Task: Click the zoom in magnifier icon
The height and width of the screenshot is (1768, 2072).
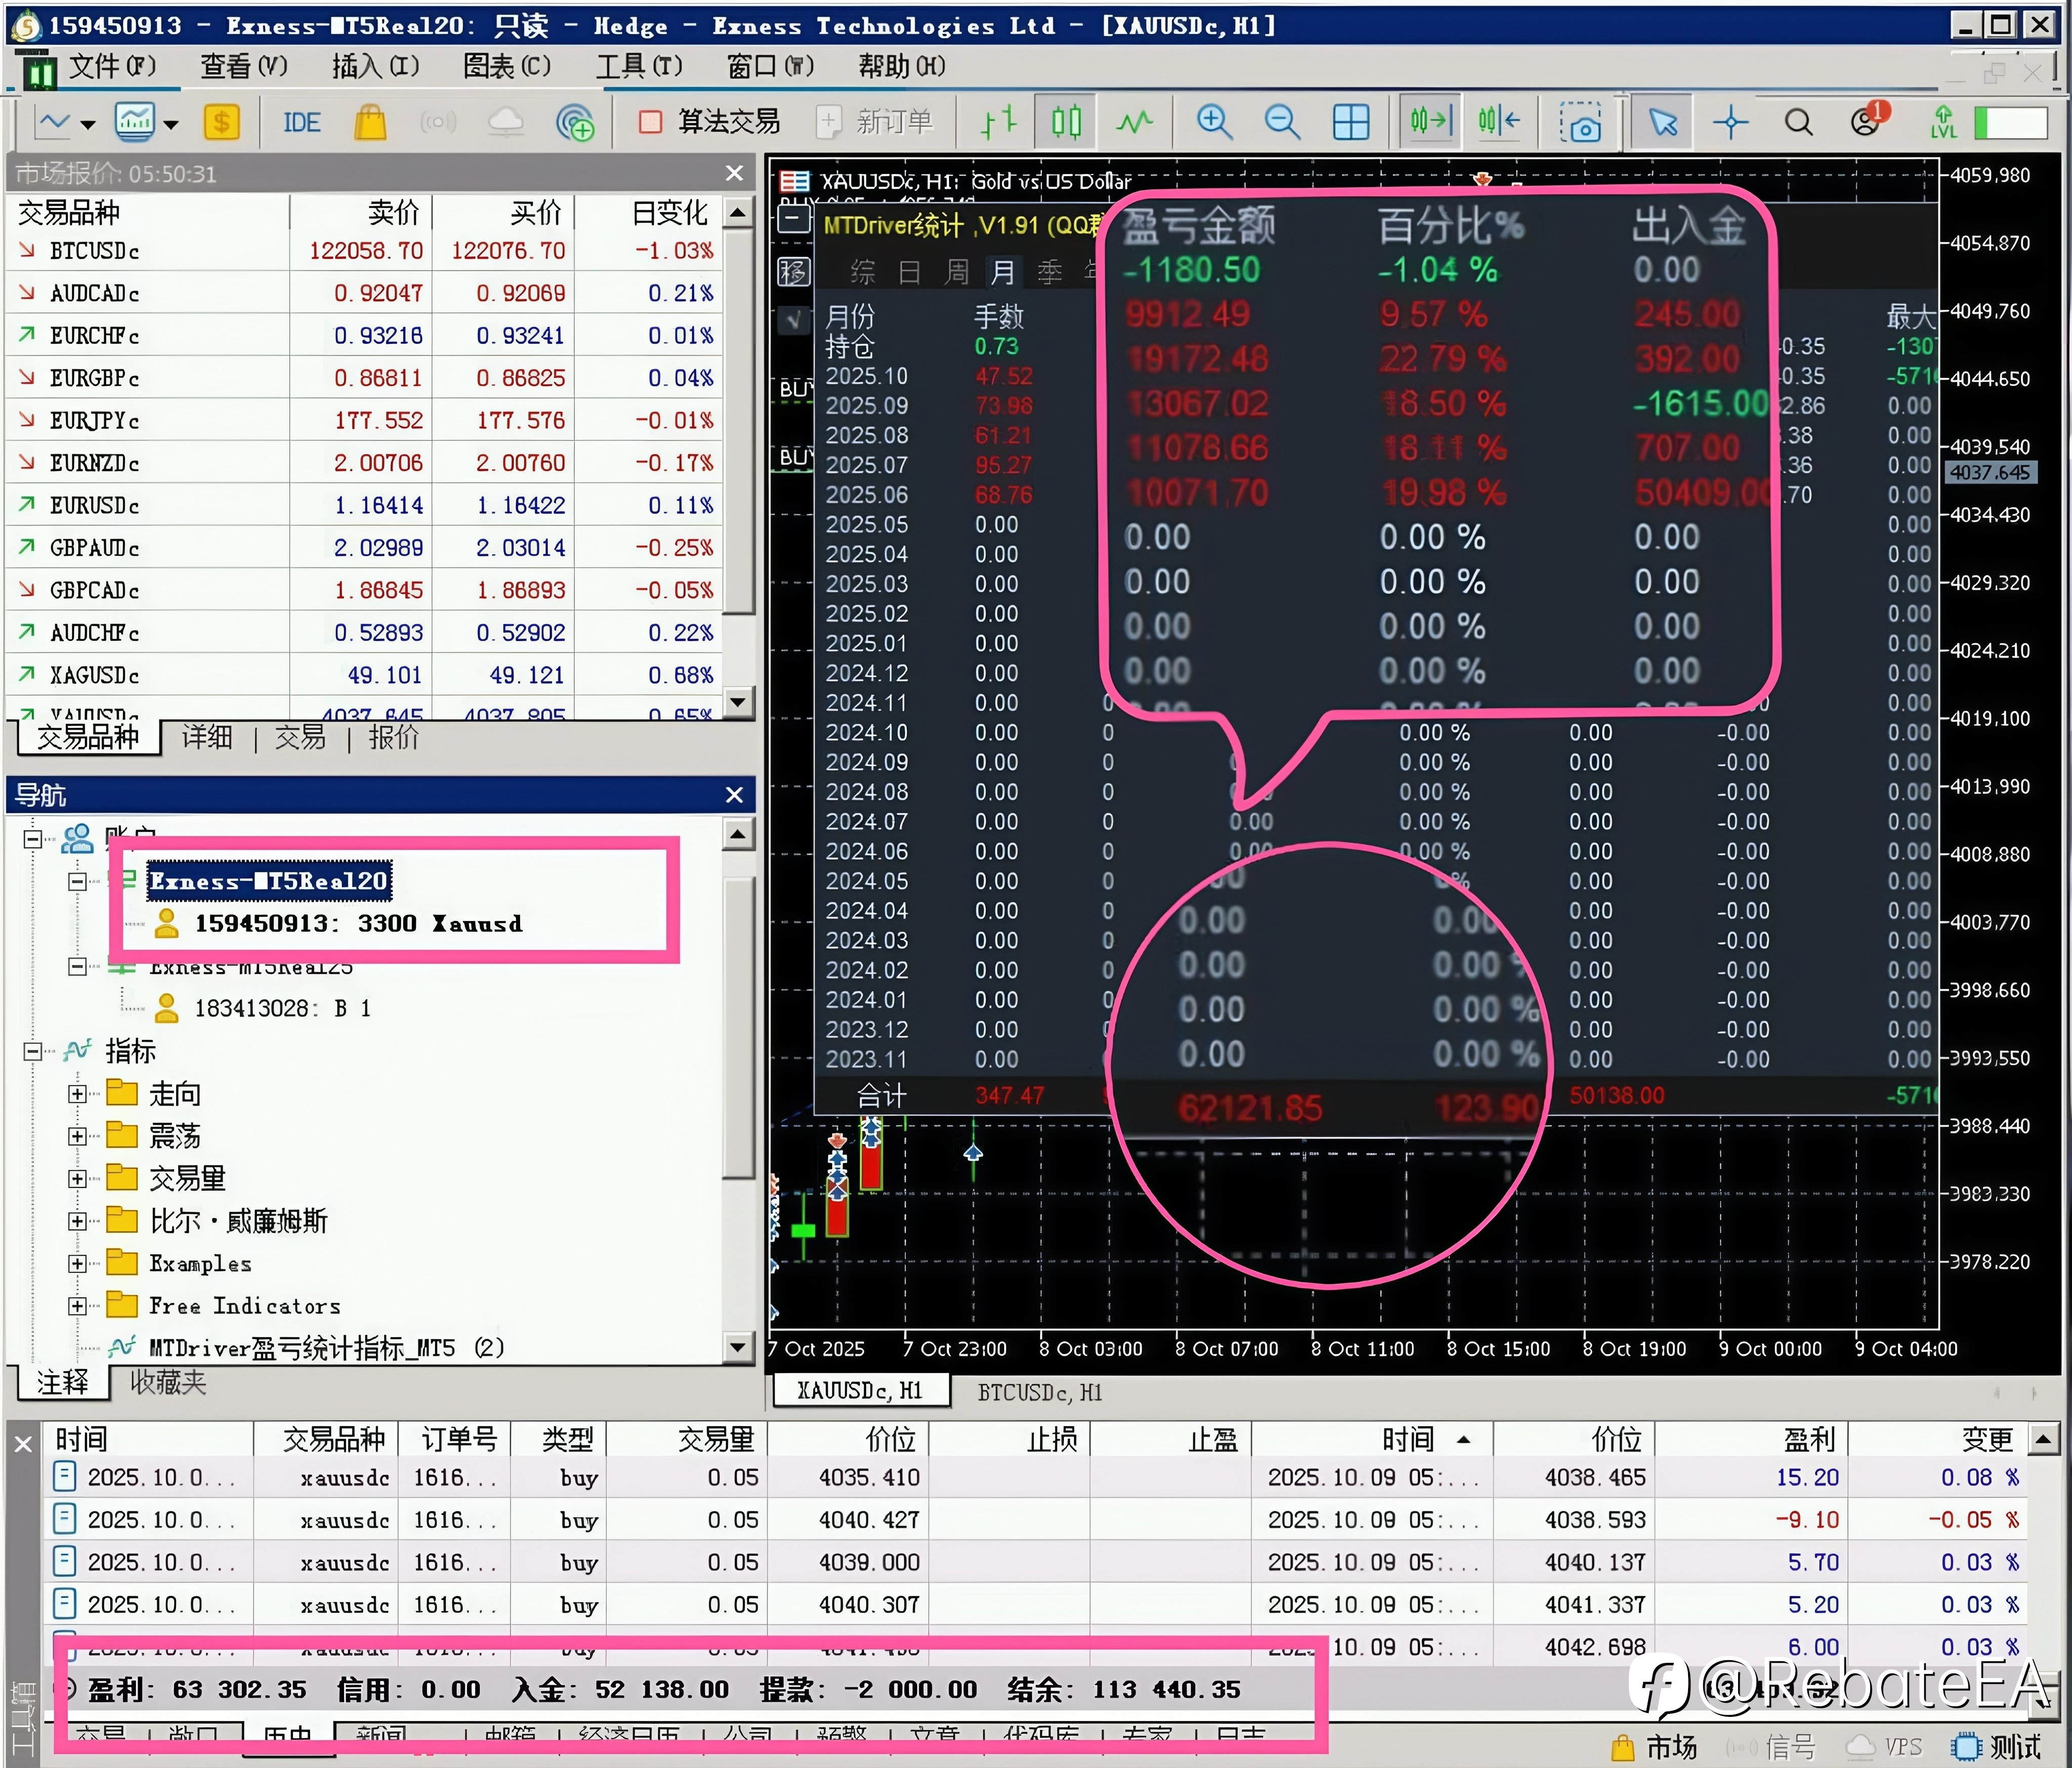Action: coord(1213,123)
